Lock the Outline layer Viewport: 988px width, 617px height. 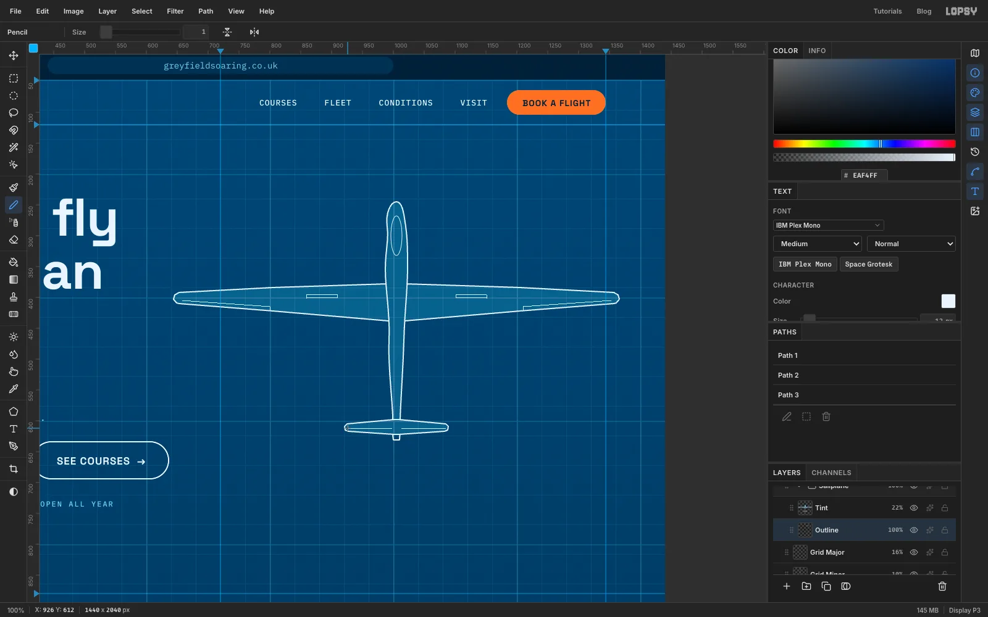tap(945, 530)
